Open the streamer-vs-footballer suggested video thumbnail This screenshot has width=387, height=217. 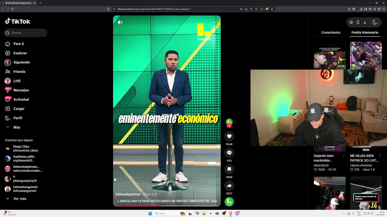point(330,56)
